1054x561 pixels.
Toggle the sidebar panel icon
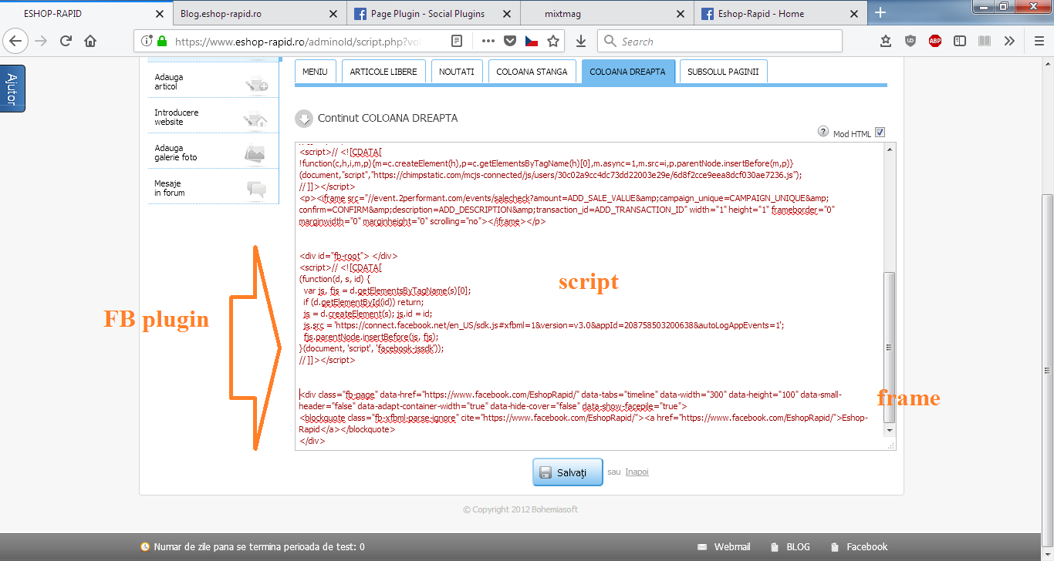960,42
